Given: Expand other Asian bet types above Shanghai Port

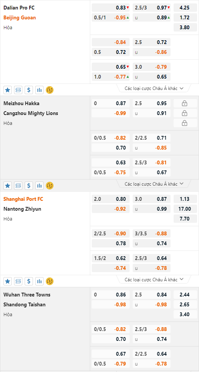Looking at the screenshot, I should pyautogui.click(x=154, y=184).
